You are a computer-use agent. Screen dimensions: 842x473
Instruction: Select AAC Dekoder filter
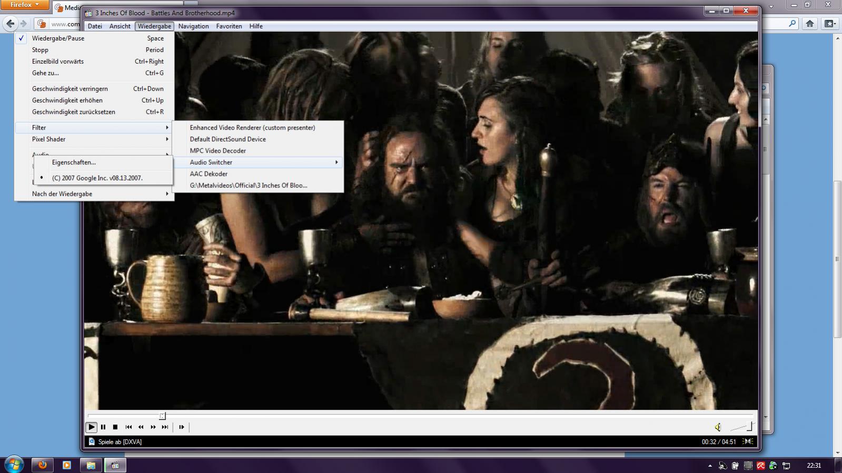point(258,174)
